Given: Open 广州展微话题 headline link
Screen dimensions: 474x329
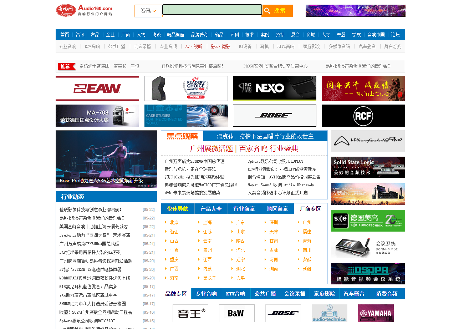Looking at the screenshot, I should (244, 148).
